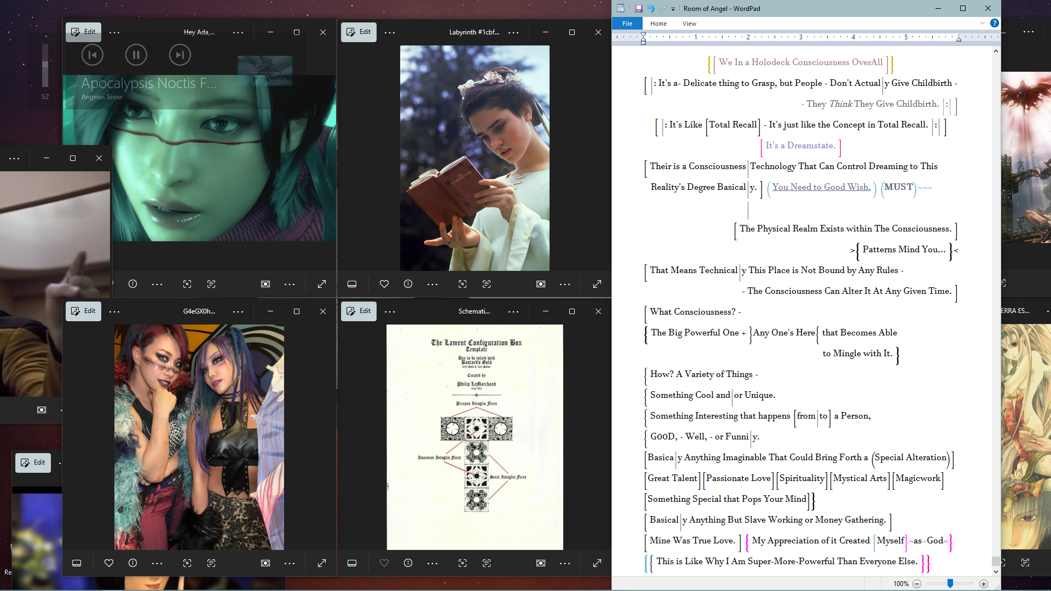
Task: Undo the last WordPad action
Action: [x=651, y=8]
